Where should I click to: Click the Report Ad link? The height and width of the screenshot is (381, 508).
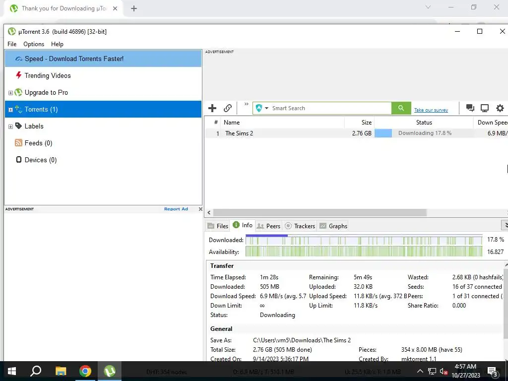click(x=176, y=209)
